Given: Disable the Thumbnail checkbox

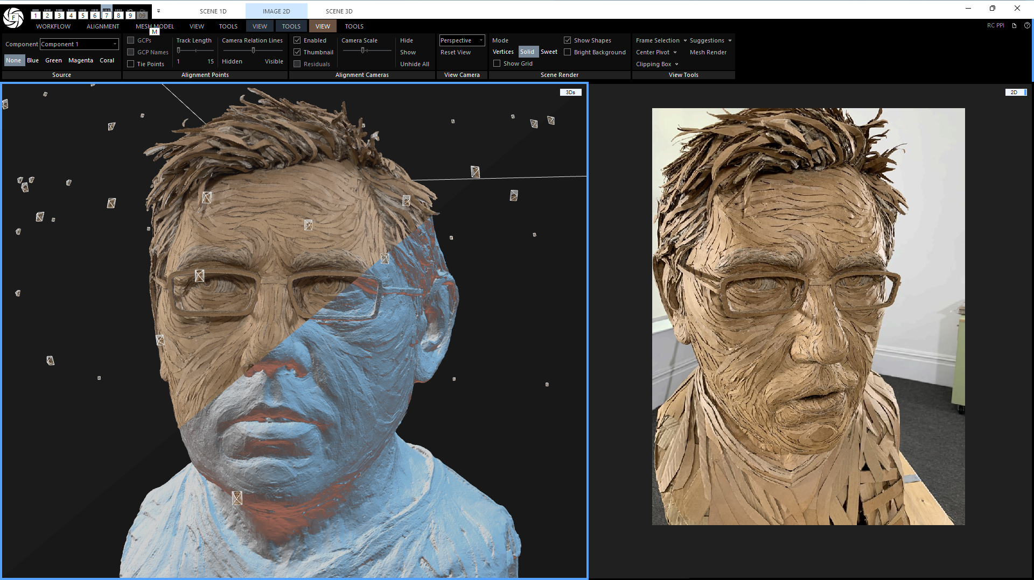Looking at the screenshot, I should (x=297, y=52).
